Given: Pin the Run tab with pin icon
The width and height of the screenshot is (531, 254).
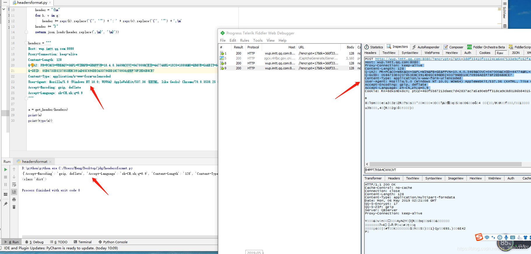Looking at the screenshot, I should [6, 204].
